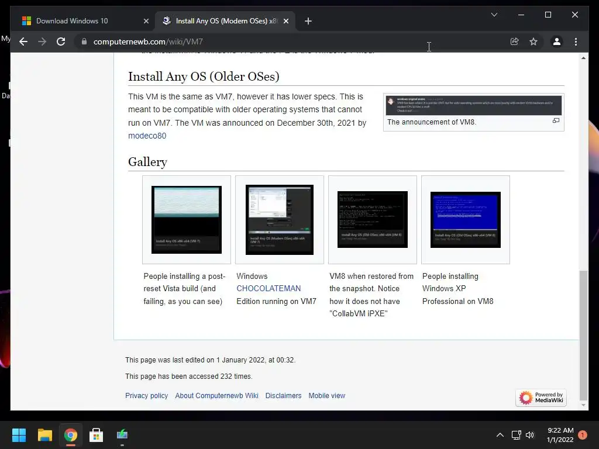
Task: Open the VM8 announcement thumbnail image
Action: (473, 105)
